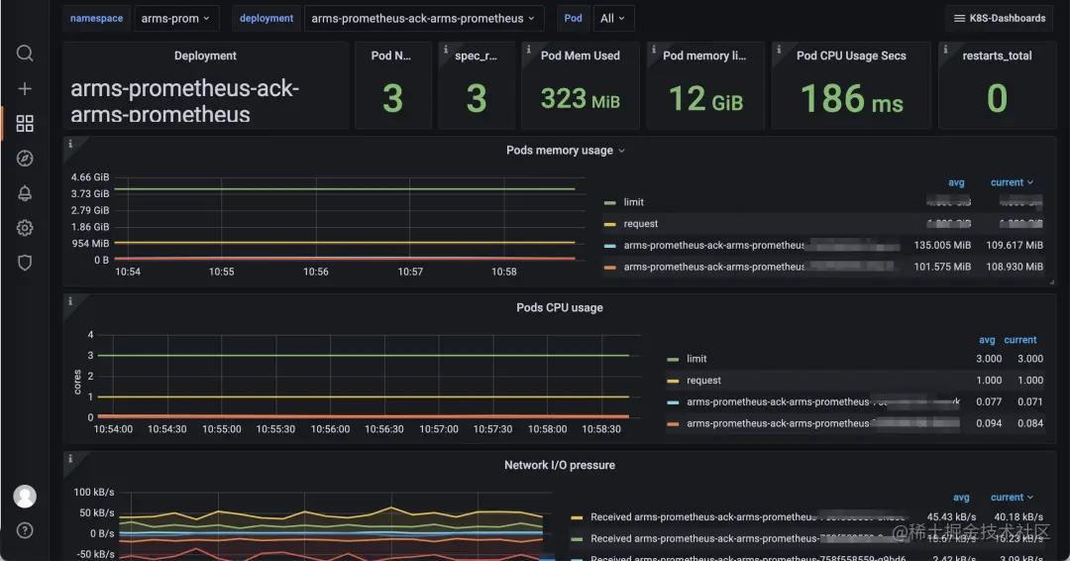Open Pods CPU usage panel title
The width and height of the screenshot is (1070, 561).
click(x=560, y=308)
